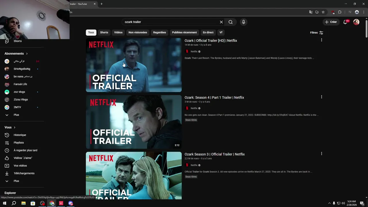Open the SHoNgxBoNg subscription
The image size is (368, 207).
pos(22,69)
